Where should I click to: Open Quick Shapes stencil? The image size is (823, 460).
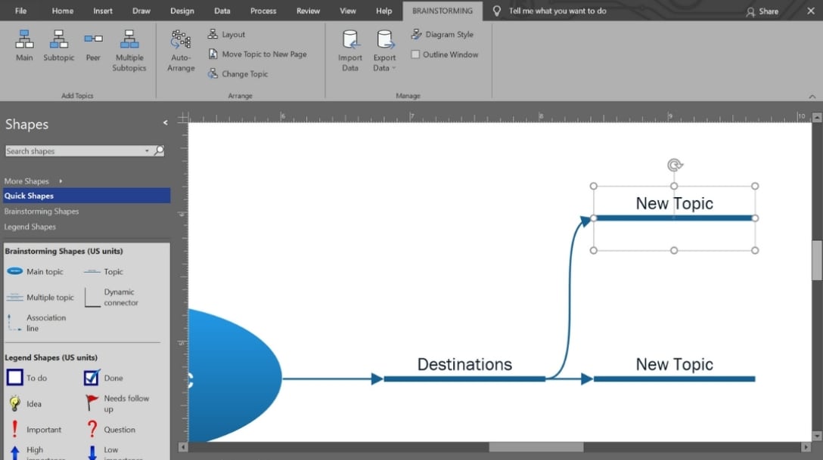pyautogui.click(x=86, y=196)
